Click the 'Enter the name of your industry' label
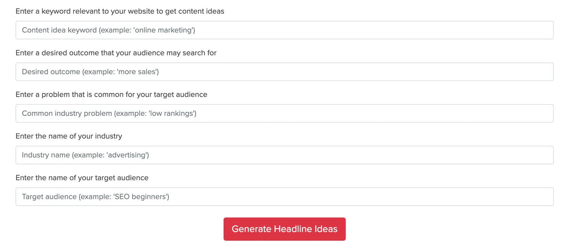Screen dimensions: 563x250 pos(69,136)
